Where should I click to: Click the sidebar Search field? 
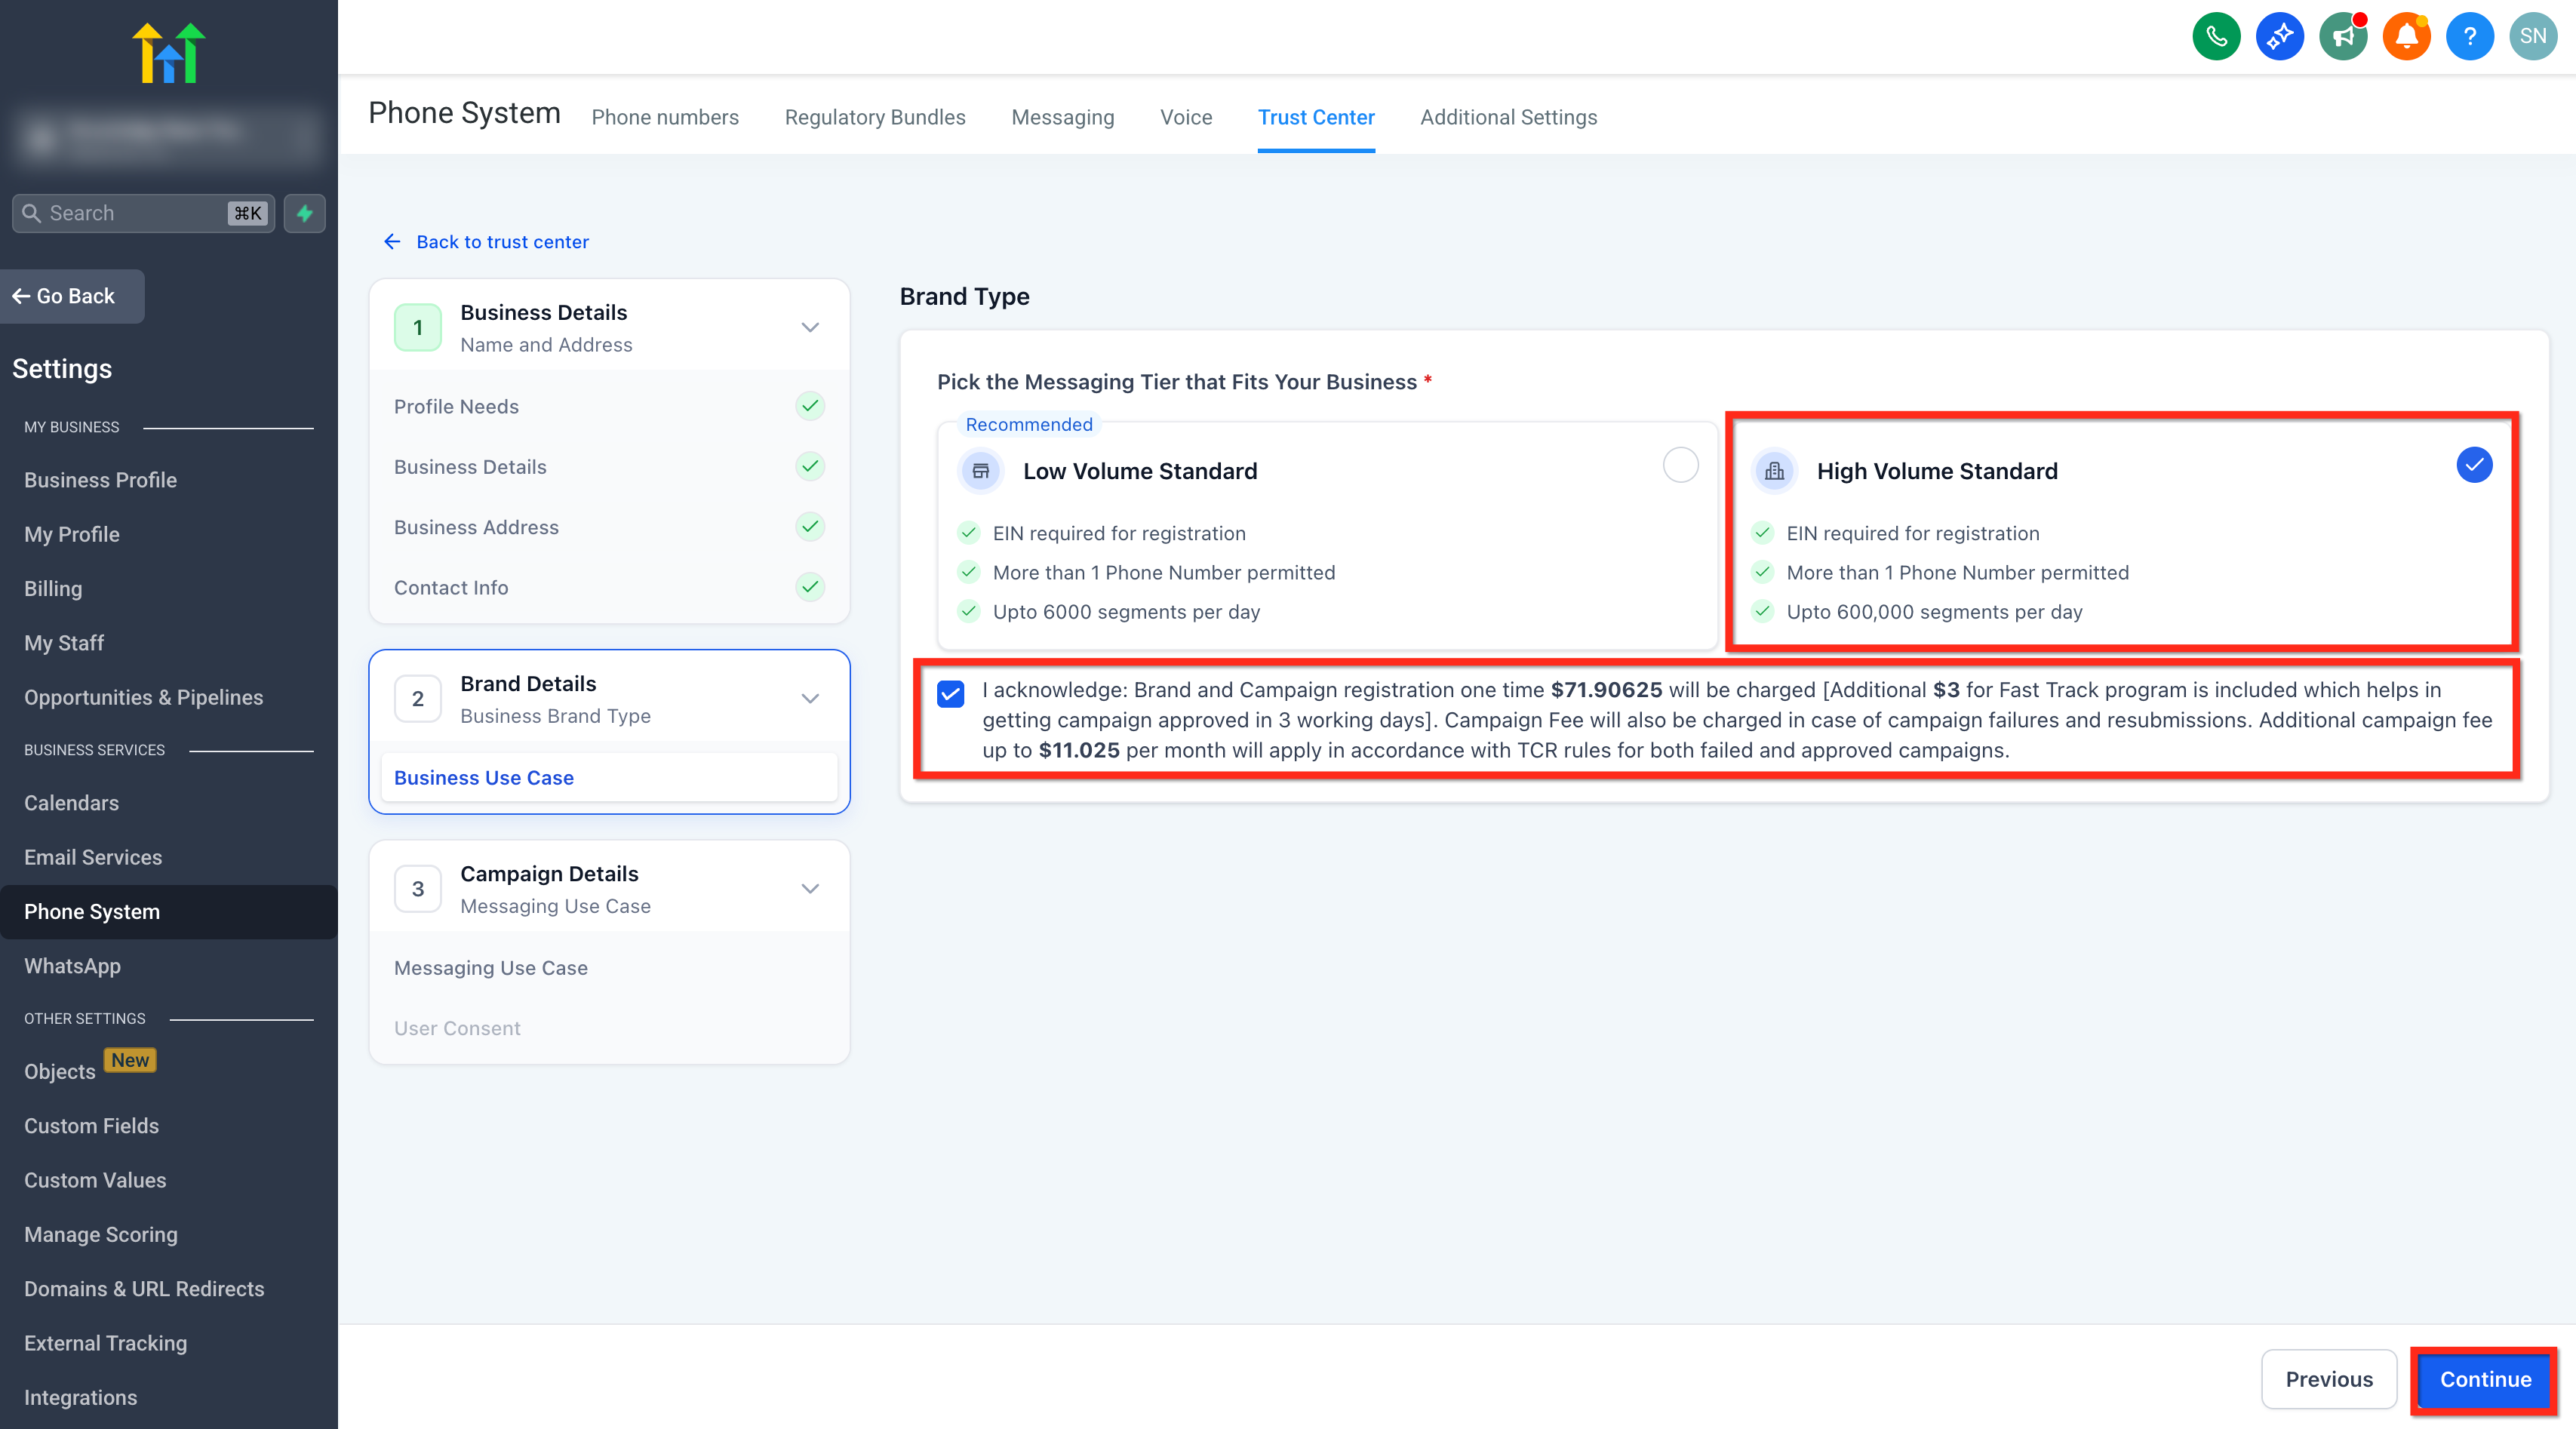click(x=143, y=213)
